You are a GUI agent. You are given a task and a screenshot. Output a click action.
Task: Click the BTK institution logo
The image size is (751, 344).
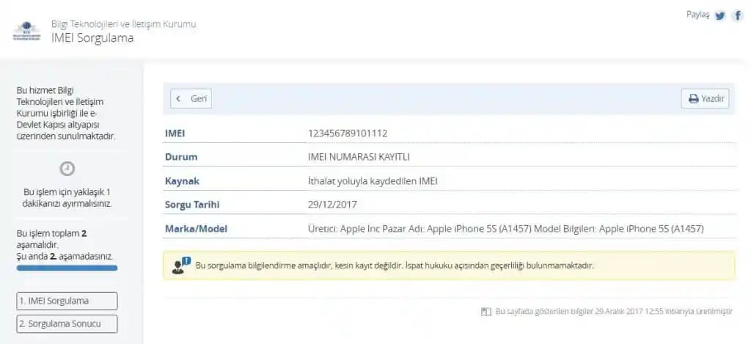[x=26, y=32]
